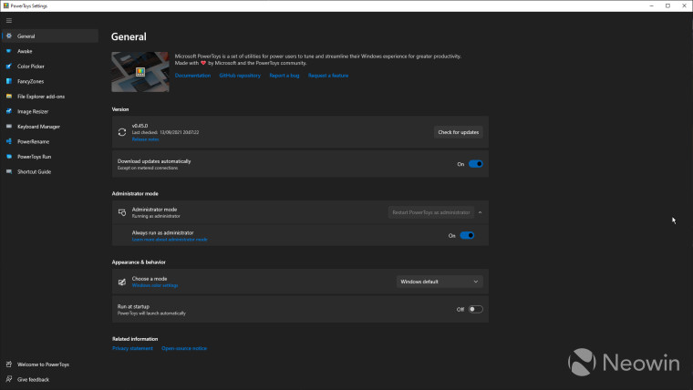Go to the PowerRename settings page

36,141
